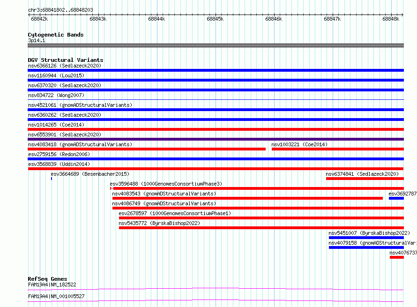Click the RefSeq Genes track title
The image size is (417, 307).
click(47, 279)
